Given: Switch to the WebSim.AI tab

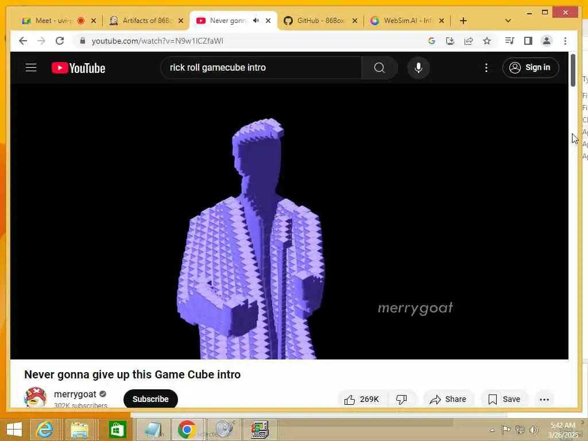Looking at the screenshot, I should [x=408, y=21].
